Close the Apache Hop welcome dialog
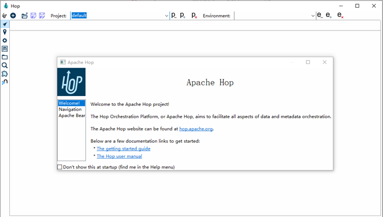The image size is (383, 217). tap(324, 62)
